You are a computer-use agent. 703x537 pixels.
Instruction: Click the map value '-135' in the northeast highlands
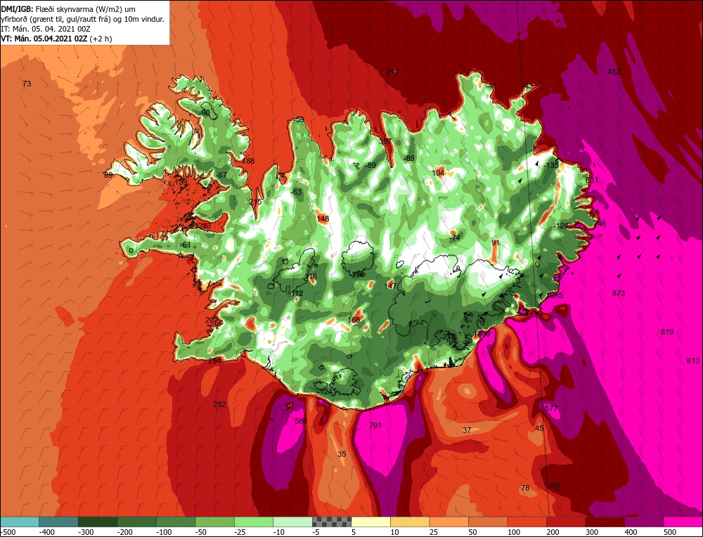(551, 165)
